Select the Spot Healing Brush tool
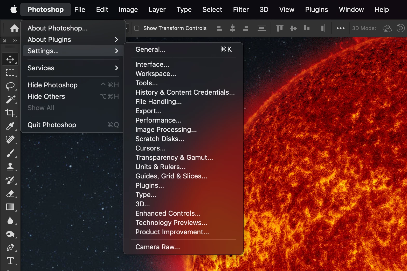The height and width of the screenshot is (271, 407). pos(10,140)
